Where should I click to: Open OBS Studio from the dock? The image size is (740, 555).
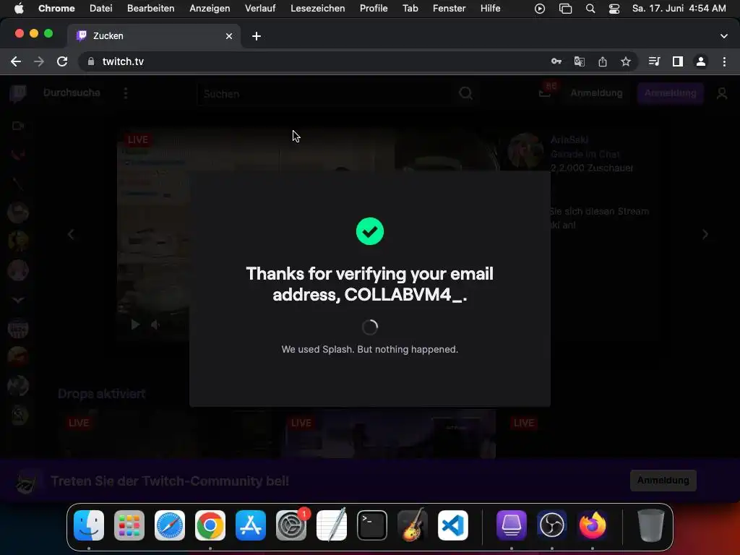coord(551,525)
